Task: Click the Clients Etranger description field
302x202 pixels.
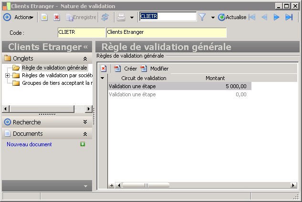Action: click(x=167, y=32)
